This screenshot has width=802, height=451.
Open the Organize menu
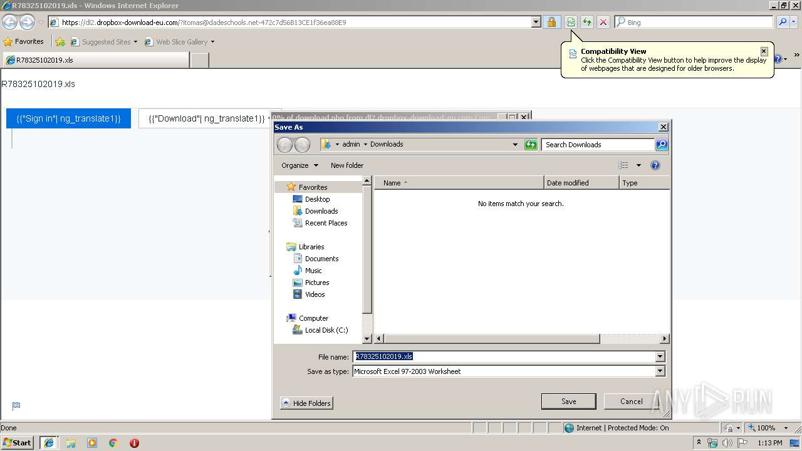coord(299,165)
